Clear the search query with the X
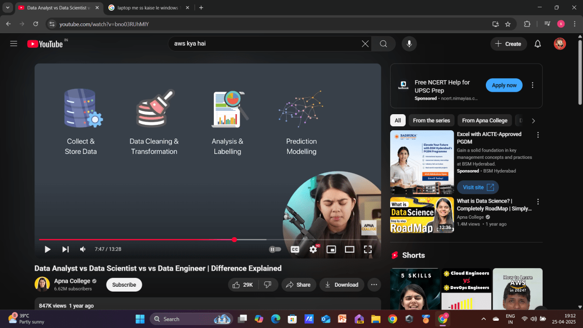 365,44
